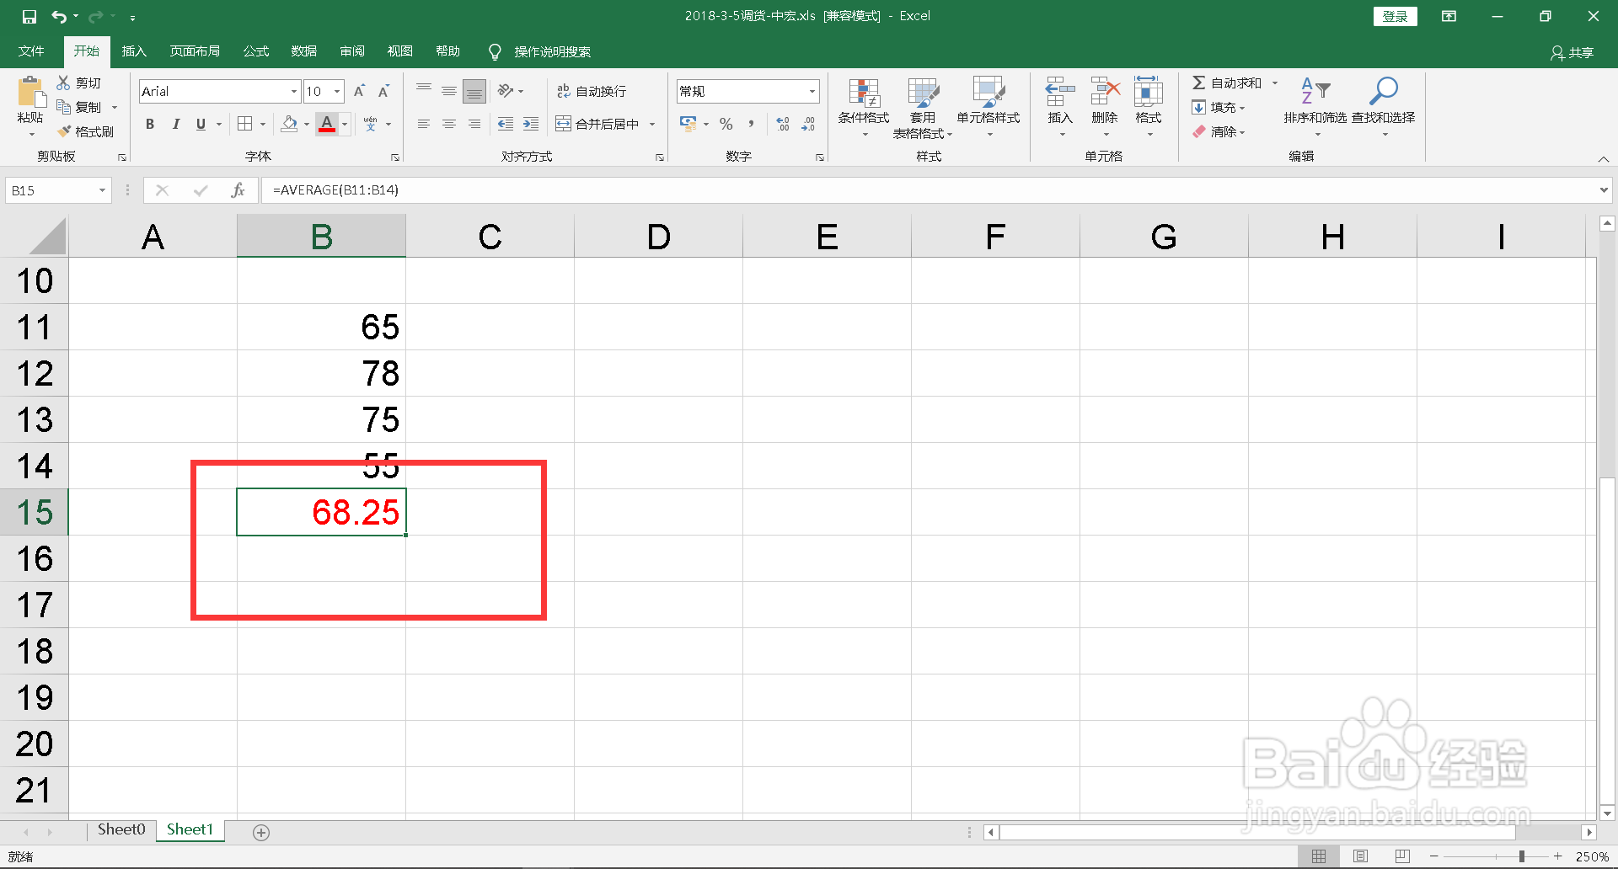Toggle italic formatting
This screenshot has width=1618, height=869.
[175, 124]
